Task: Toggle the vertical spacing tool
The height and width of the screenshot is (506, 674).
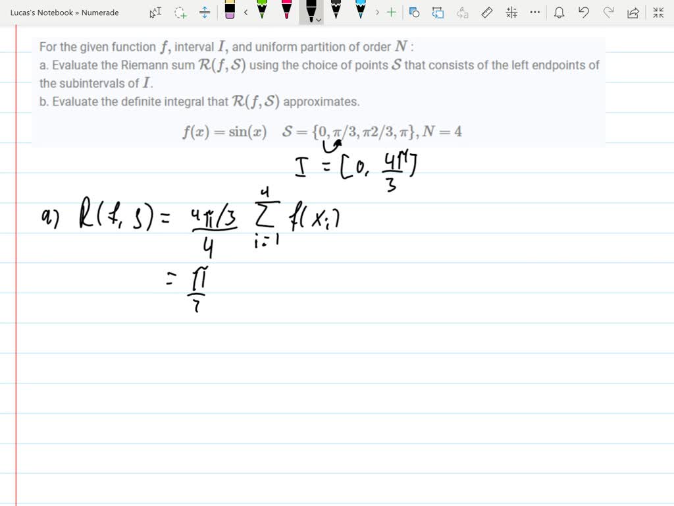Action: (204, 12)
